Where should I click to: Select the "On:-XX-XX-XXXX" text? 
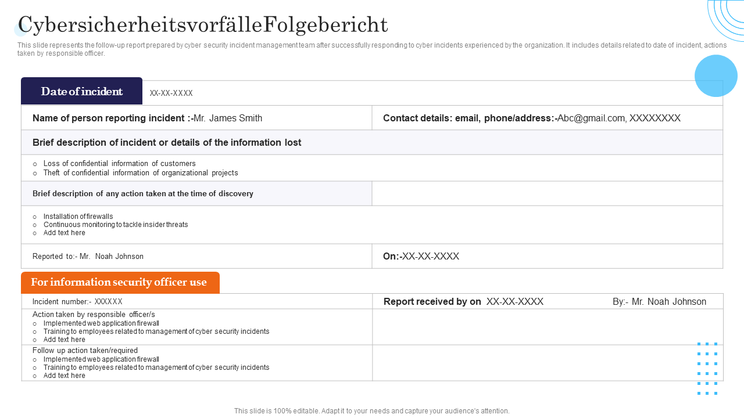(421, 257)
